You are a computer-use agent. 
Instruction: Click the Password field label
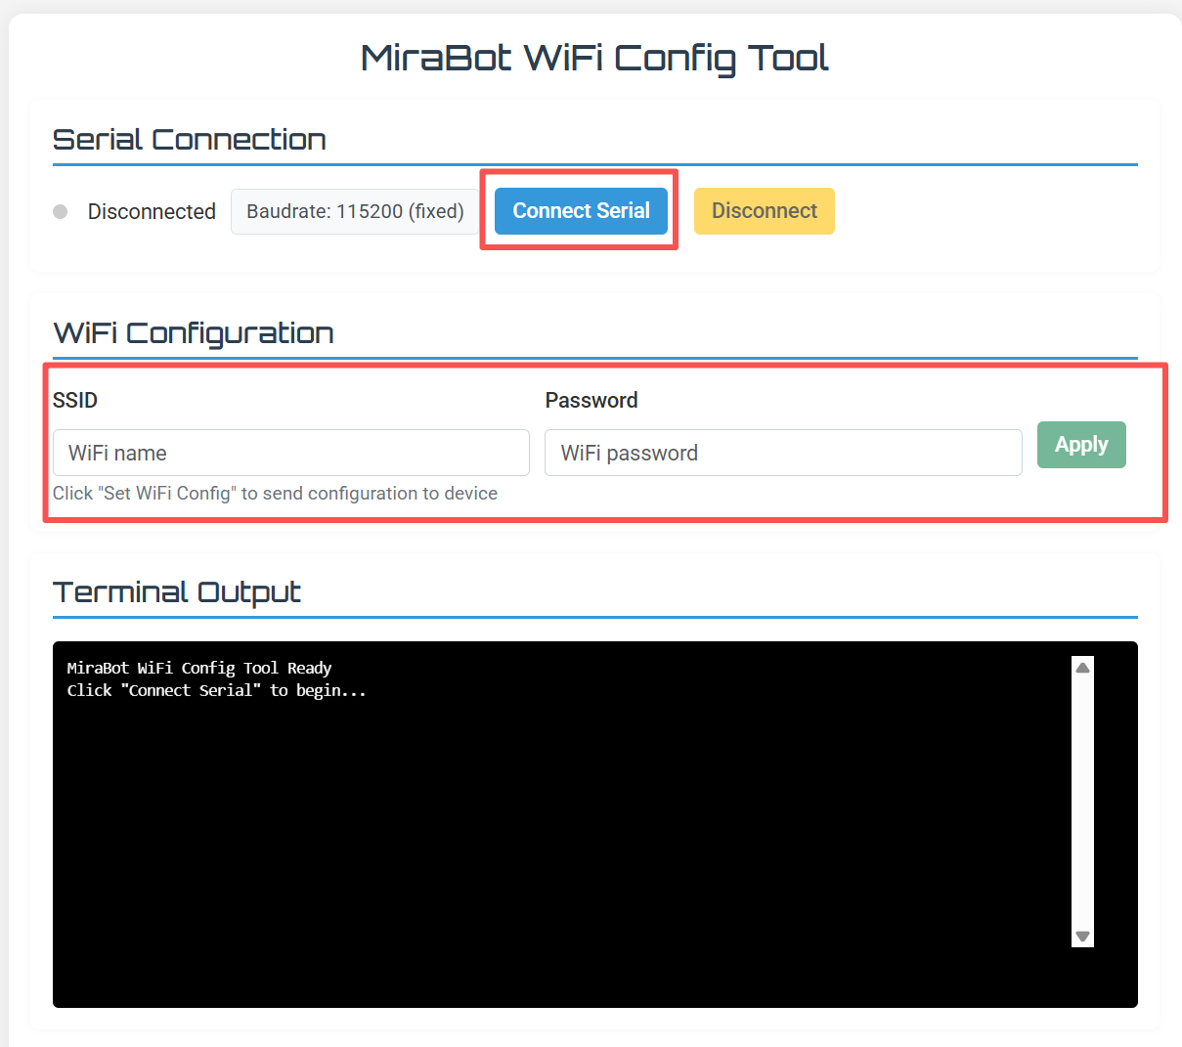tap(591, 400)
